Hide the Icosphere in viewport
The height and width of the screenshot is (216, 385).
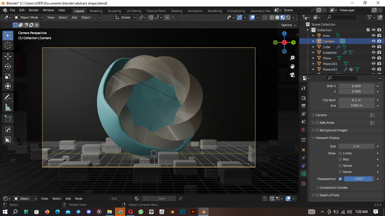(x=373, y=53)
